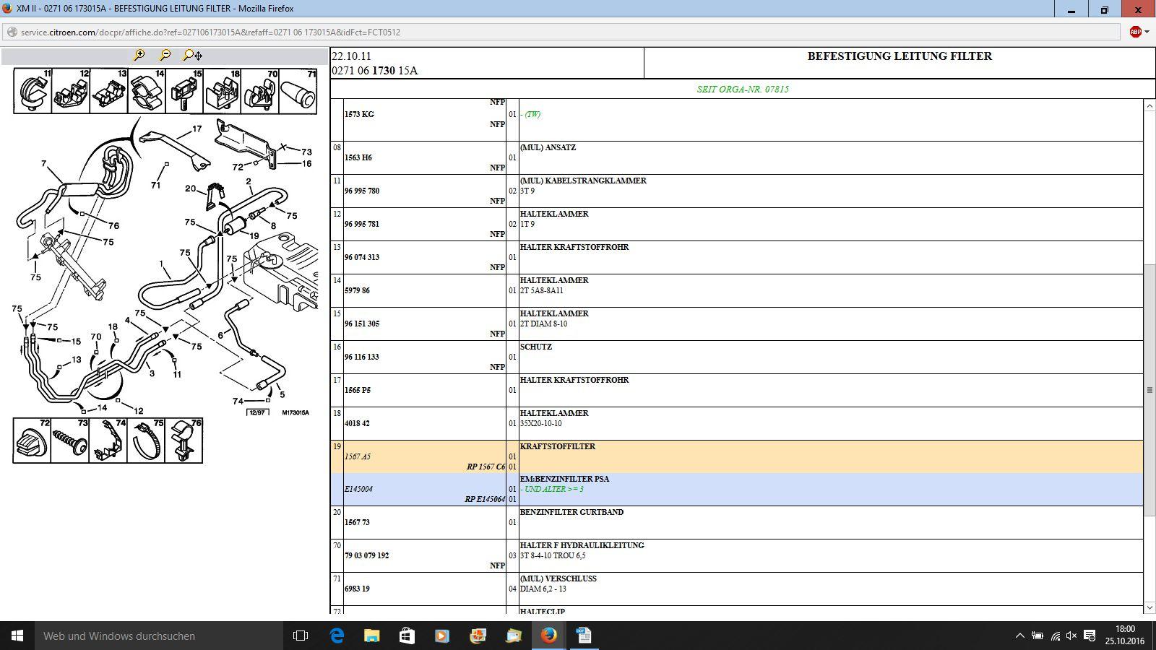
Task: Click part thumbnail 12 clamp illustration
Action: pos(71,91)
